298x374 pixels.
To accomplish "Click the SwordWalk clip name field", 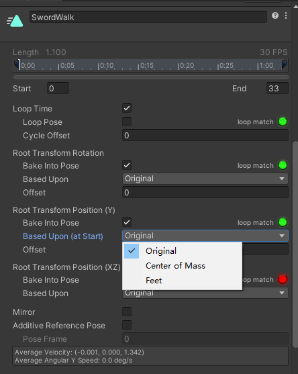I will click(x=148, y=17).
